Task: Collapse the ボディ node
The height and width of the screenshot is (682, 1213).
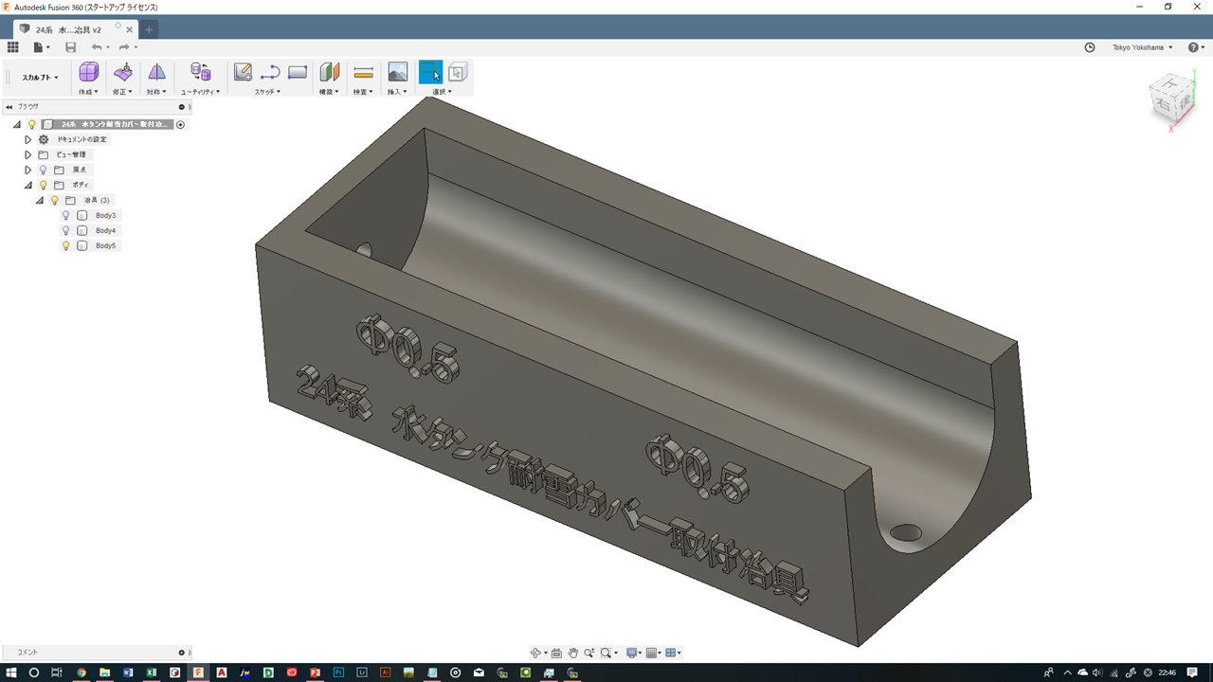Action: point(28,185)
